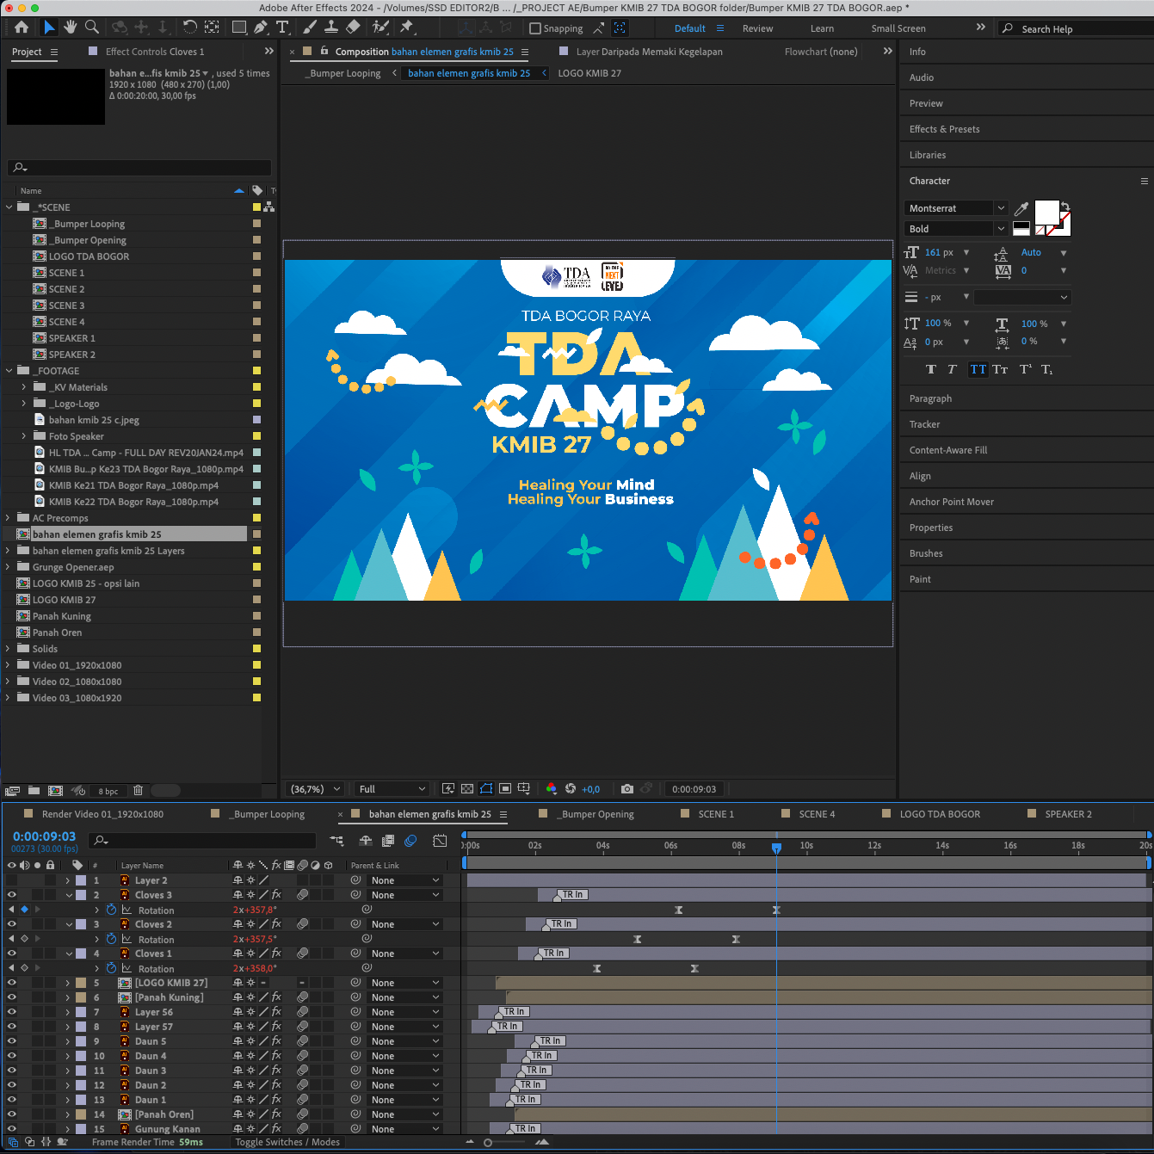Open the viewer resolution dropdown showing Full
Image resolution: width=1154 pixels, height=1154 pixels.
click(x=392, y=789)
